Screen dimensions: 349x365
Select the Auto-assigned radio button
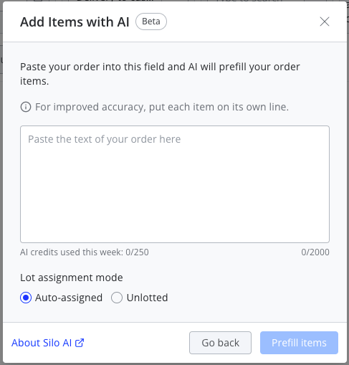pyautogui.click(x=26, y=298)
